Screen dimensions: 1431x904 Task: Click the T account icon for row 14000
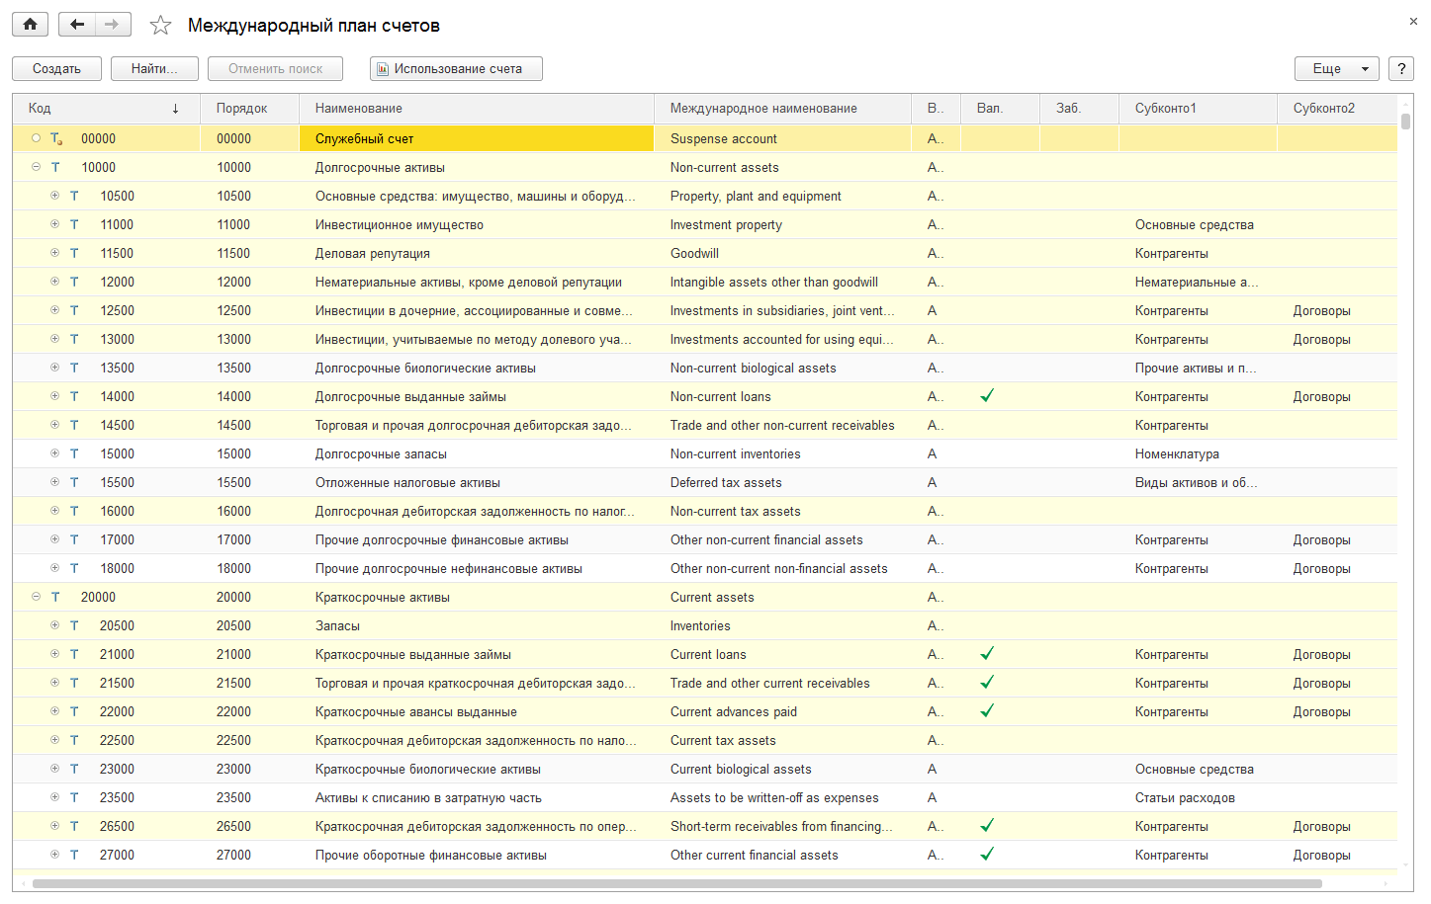point(74,396)
